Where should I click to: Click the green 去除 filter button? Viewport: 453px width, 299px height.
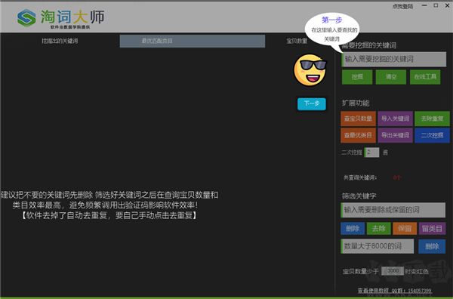[x=379, y=229]
